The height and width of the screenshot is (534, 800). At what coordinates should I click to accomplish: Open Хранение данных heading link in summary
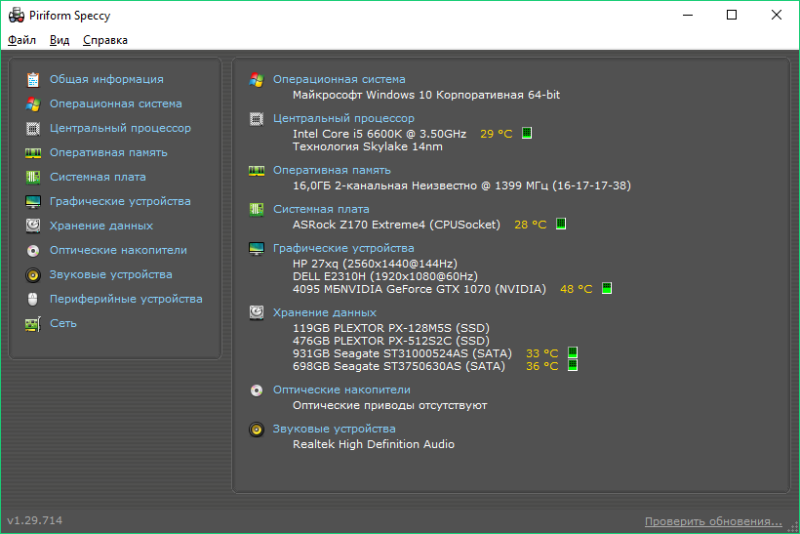(x=325, y=312)
